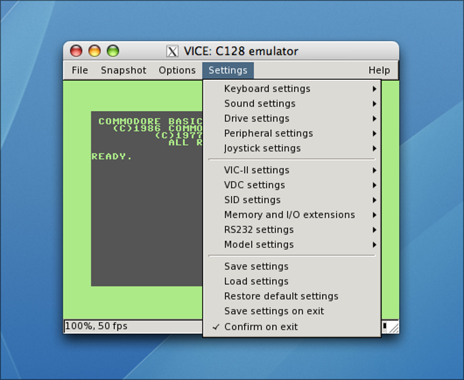The image size is (464, 380).
Task: Expand Model settings arrow
Action: (x=375, y=245)
